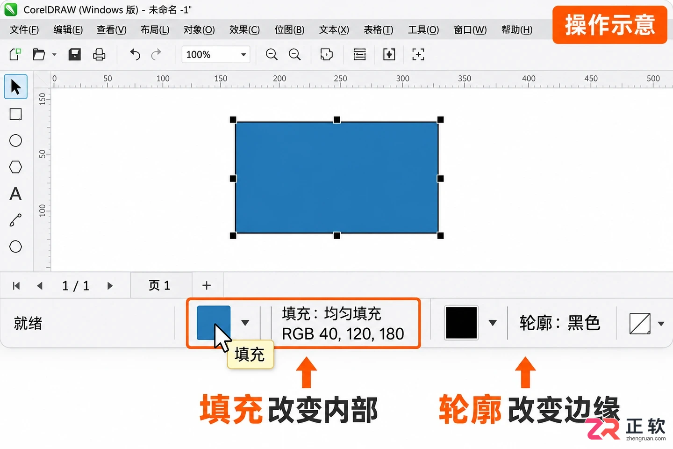Click the second magnifier zoom icon
673x449 pixels.
pos(295,55)
